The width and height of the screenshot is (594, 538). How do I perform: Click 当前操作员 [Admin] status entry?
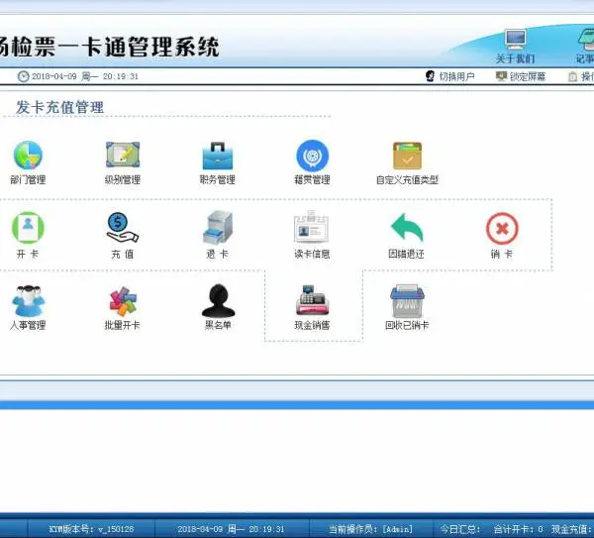[x=370, y=529]
